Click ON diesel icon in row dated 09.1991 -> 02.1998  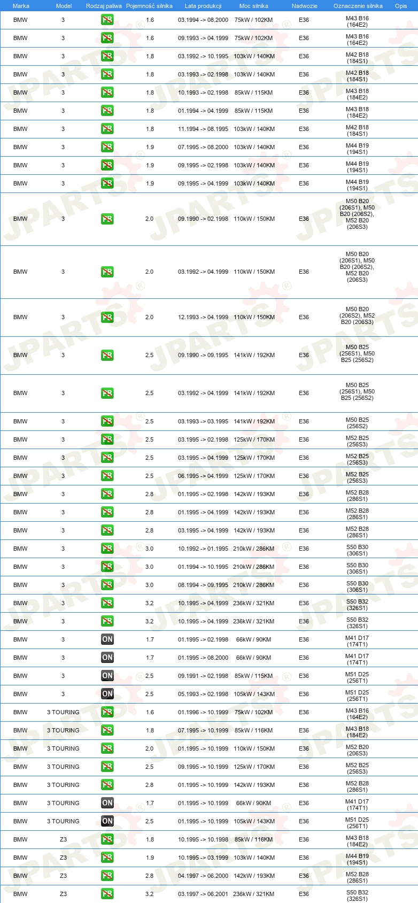pos(107,676)
